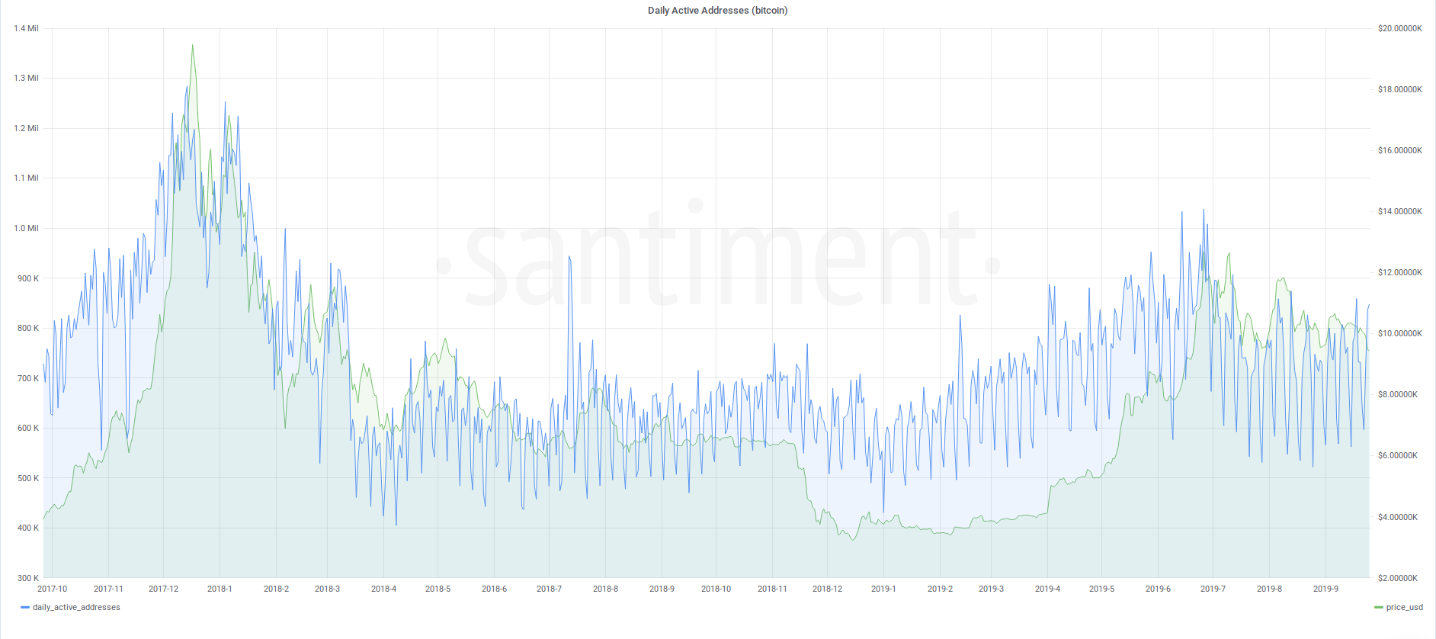Click the $20.00000K right axis label

1400,28
